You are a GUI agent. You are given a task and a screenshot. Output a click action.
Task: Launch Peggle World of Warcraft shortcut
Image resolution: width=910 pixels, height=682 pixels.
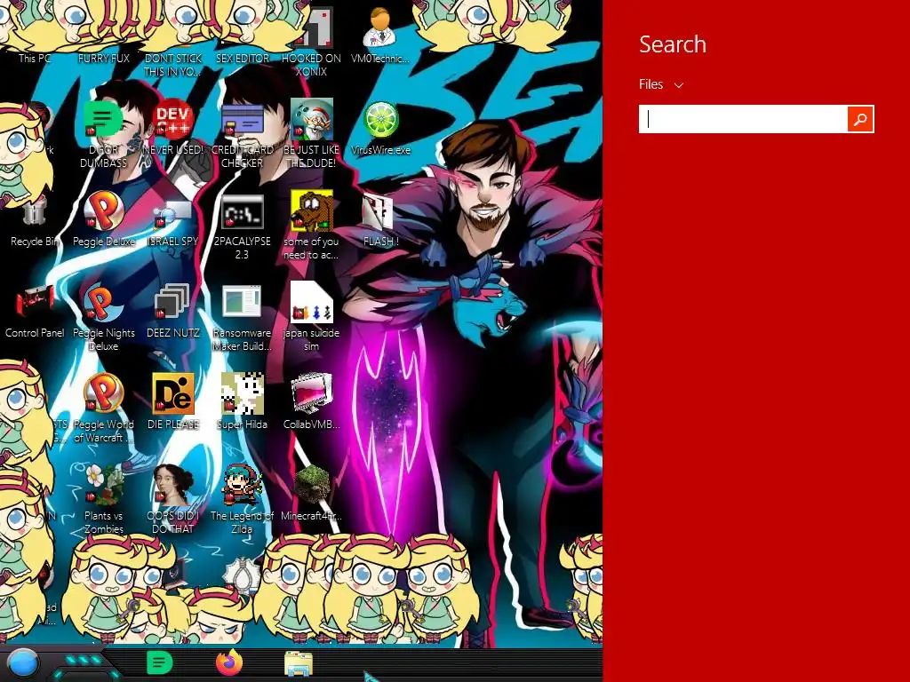tap(104, 408)
